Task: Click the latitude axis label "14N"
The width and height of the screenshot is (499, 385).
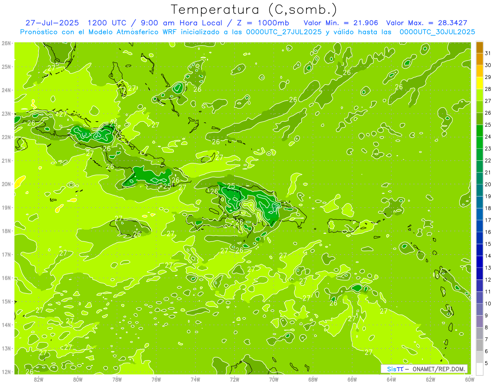Action: pos(6,325)
